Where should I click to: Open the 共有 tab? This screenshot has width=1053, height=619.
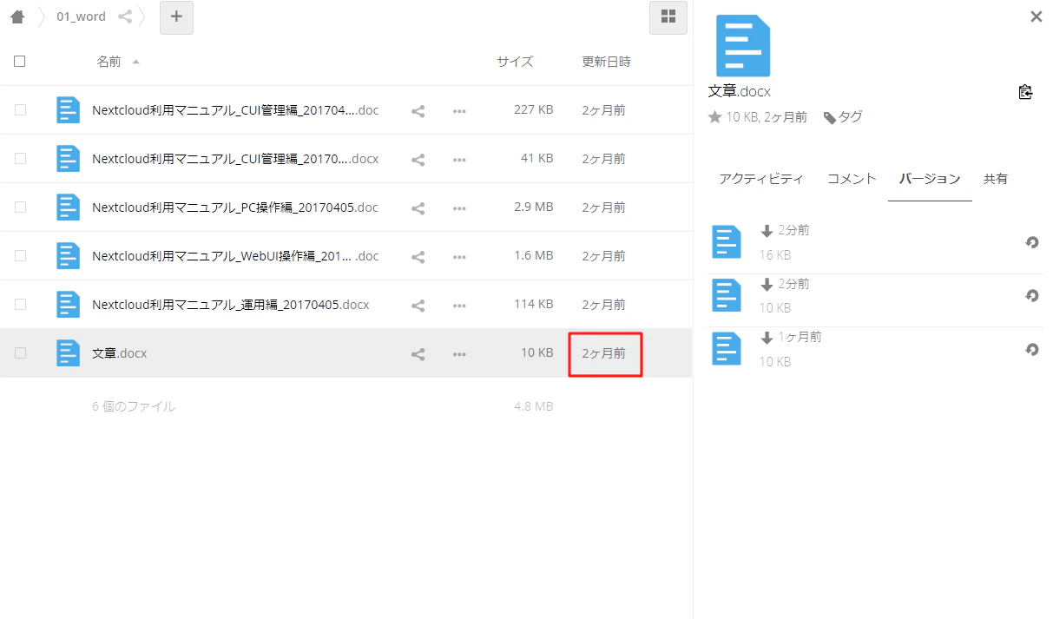pos(996,179)
